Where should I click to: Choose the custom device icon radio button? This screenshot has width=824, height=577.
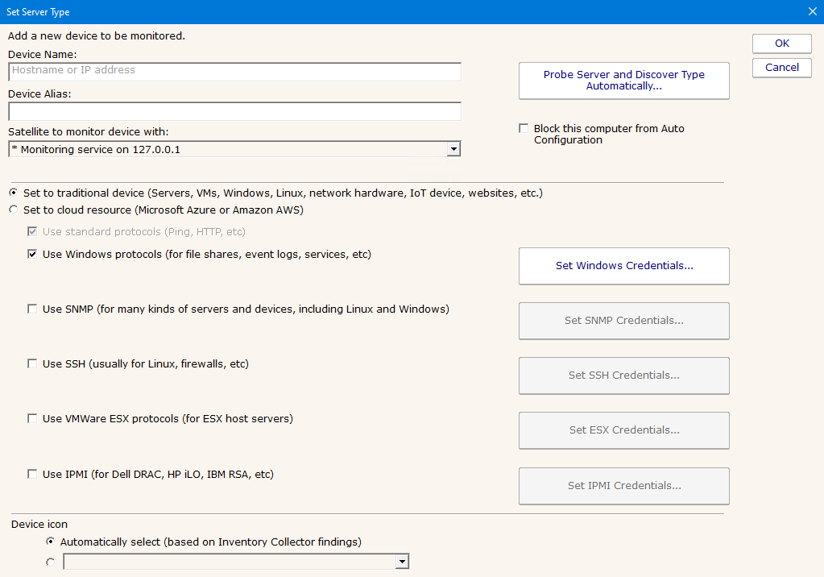click(x=52, y=562)
